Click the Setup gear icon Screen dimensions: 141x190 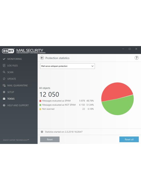[x=4, y=92]
